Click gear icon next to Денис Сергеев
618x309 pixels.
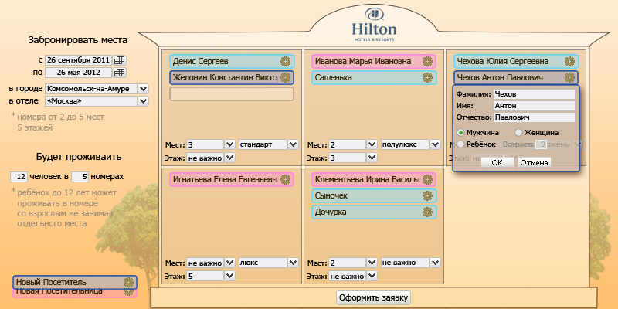tap(285, 61)
